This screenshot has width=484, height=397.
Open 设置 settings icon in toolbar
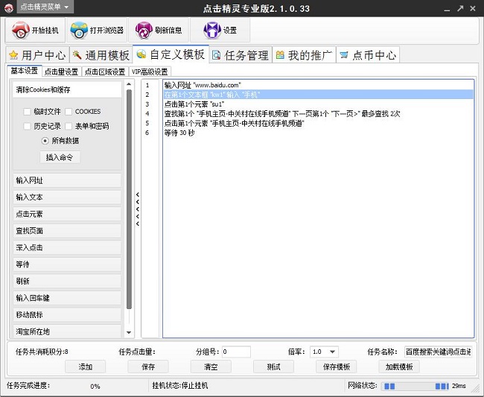(x=211, y=31)
